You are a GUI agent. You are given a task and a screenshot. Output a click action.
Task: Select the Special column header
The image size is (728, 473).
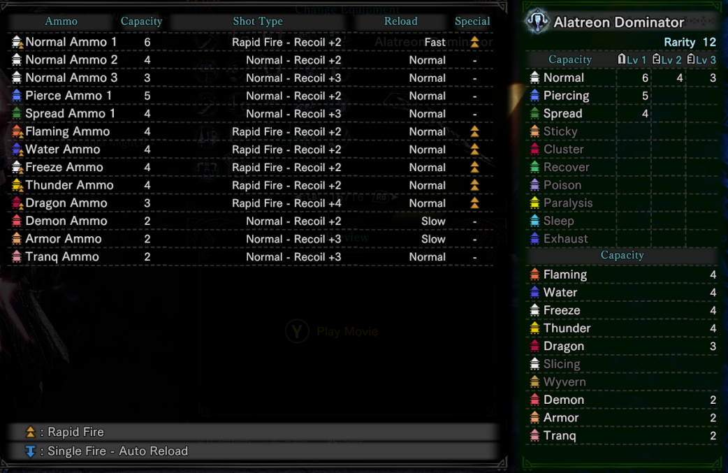472,22
